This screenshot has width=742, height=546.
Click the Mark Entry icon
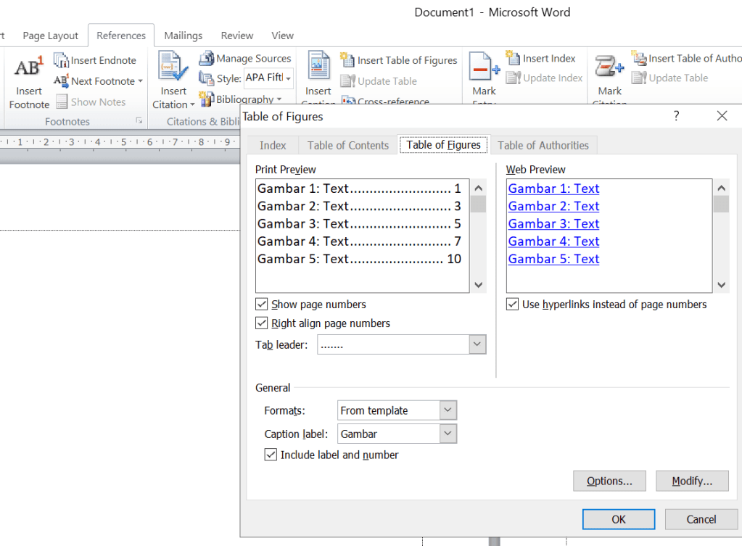[484, 69]
